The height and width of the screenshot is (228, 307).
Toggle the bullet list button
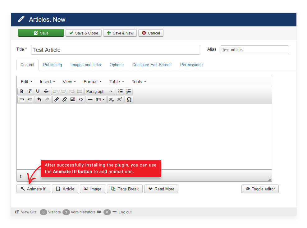(x=121, y=91)
